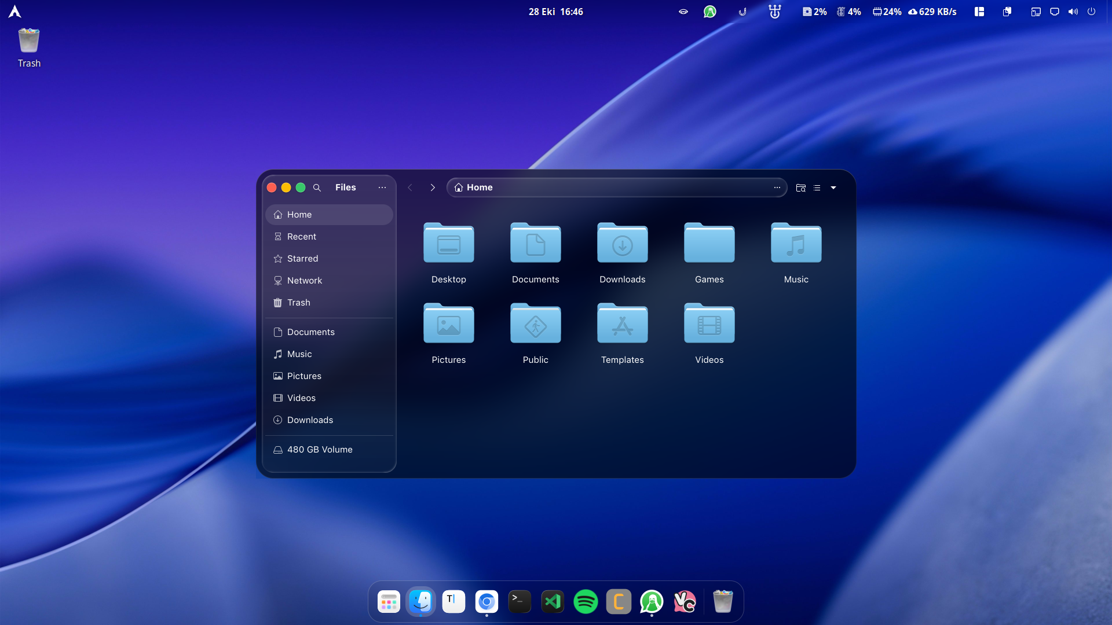Click the 4% CPU usage indicator
Viewport: 1112px width, 625px height.
point(848,12)
